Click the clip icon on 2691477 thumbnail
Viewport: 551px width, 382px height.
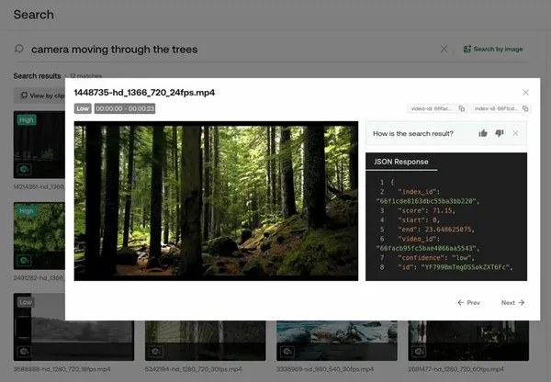pos(419,352)
